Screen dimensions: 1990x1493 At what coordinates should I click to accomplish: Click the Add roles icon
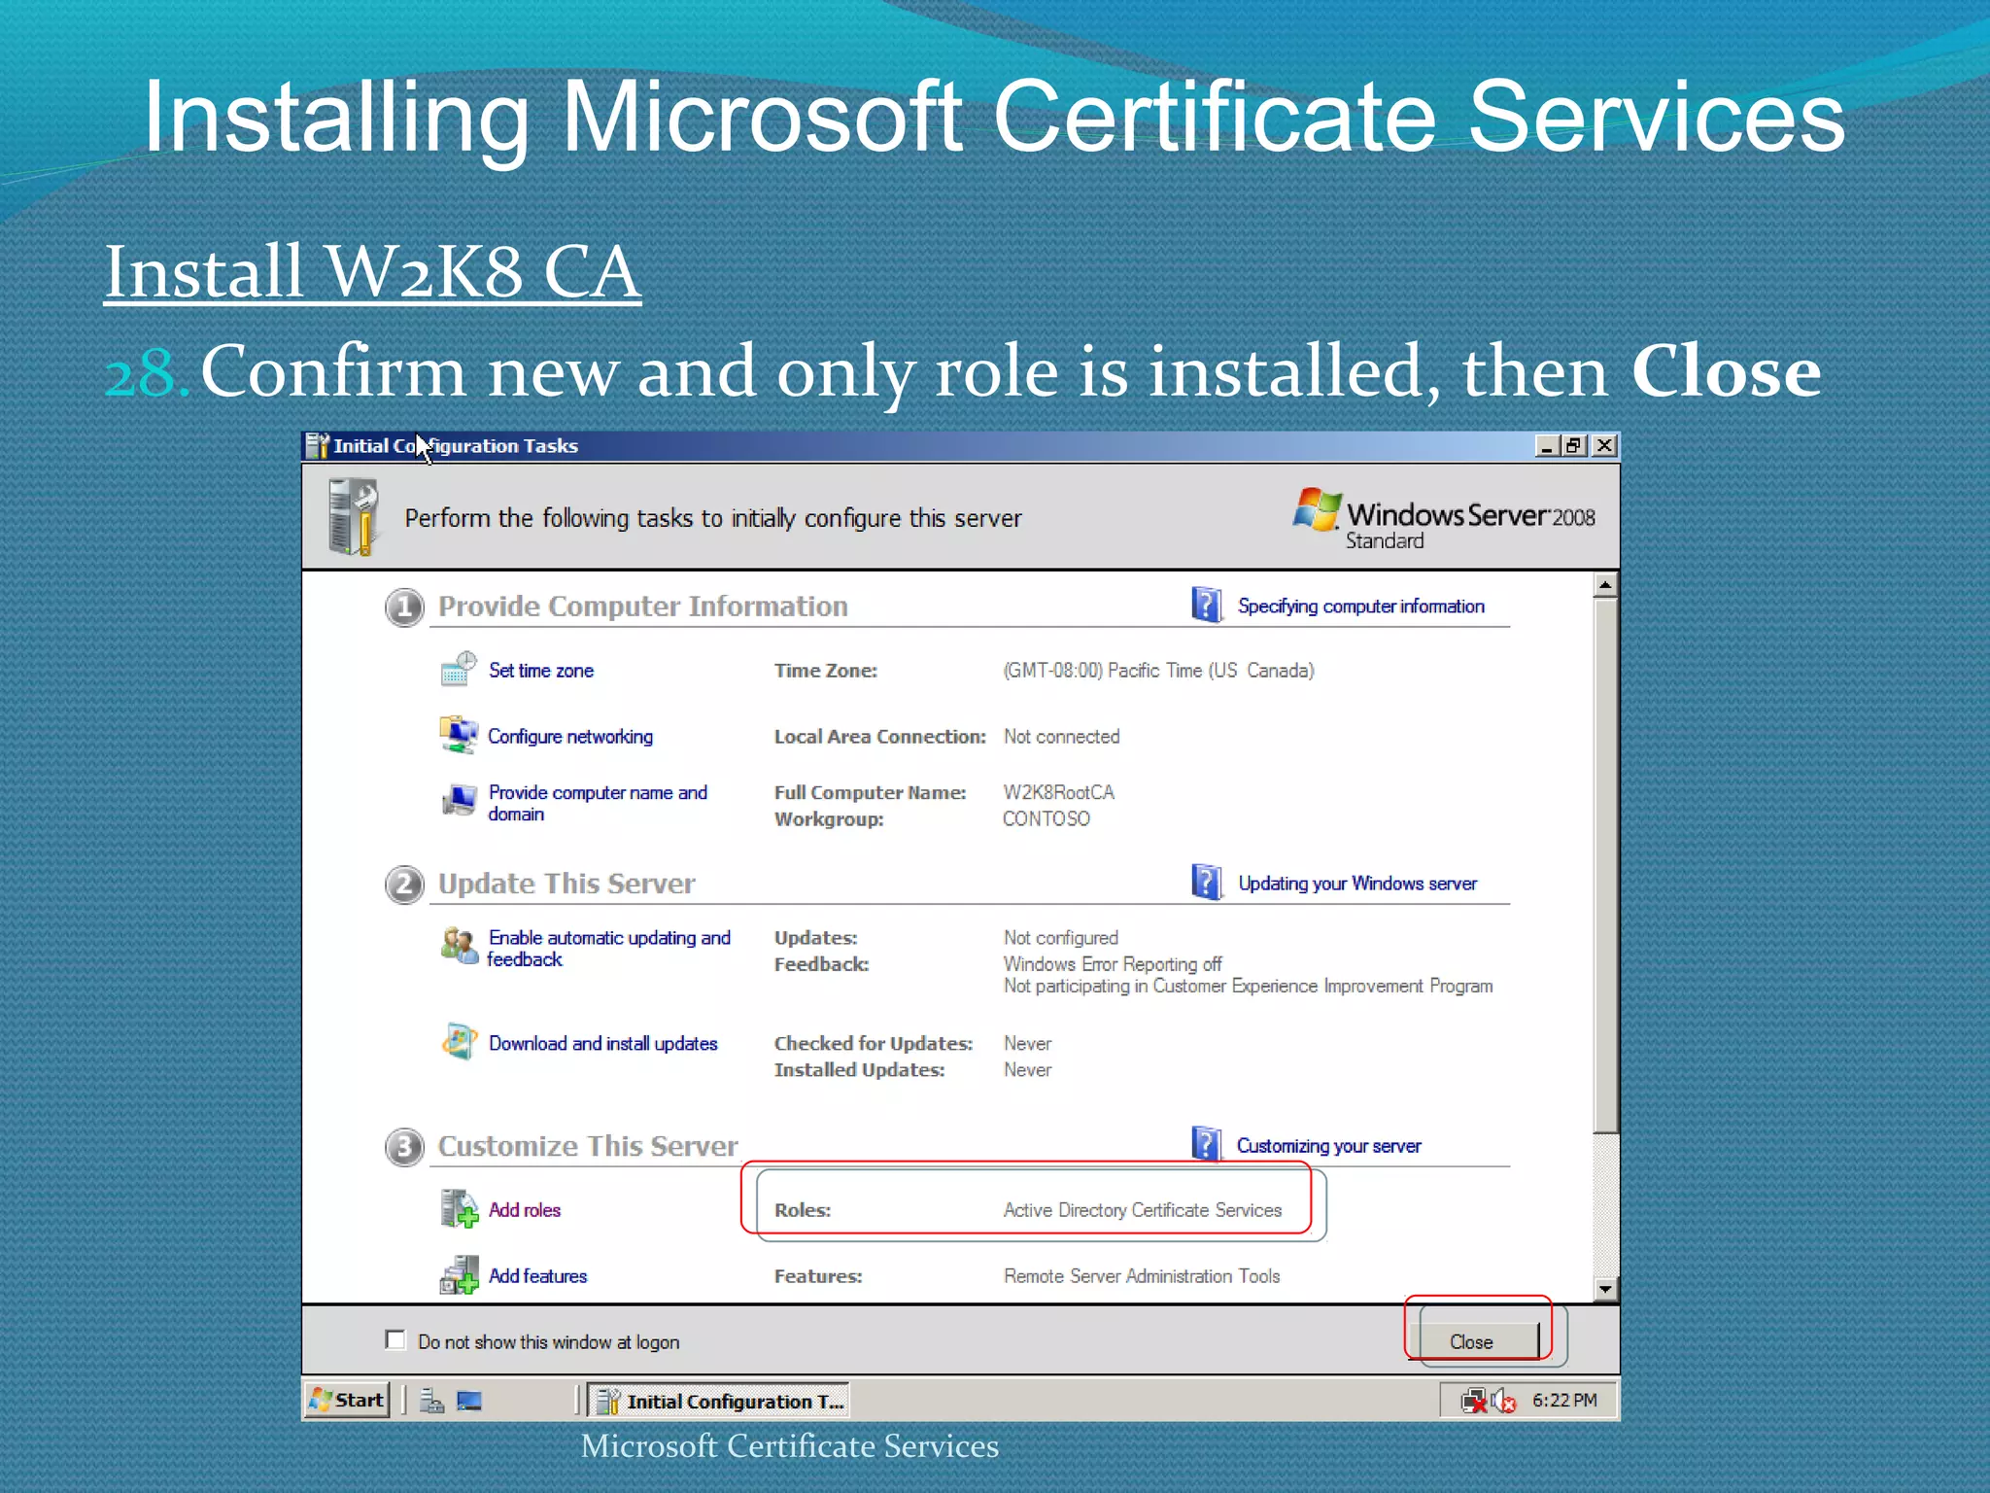coord(459,1208)
